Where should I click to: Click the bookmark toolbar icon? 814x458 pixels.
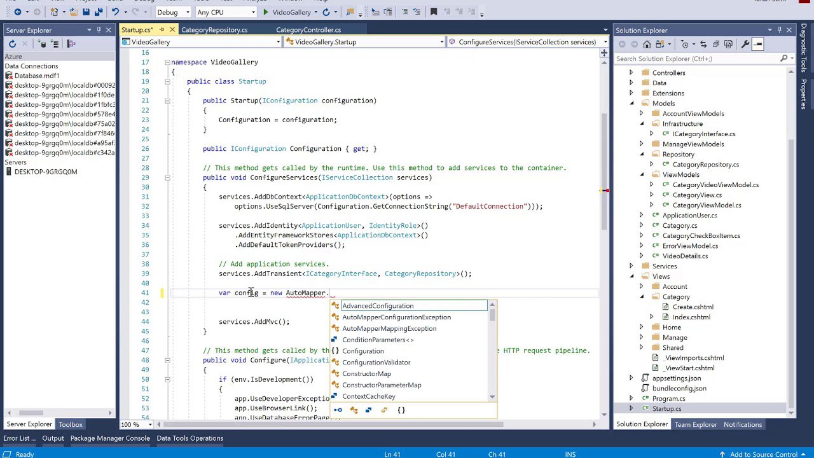(x=434, y=12)
